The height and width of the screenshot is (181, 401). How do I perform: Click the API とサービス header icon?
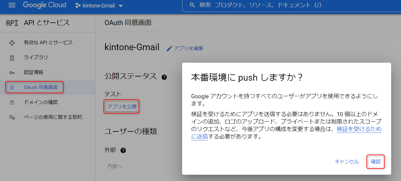click(12, 23)
